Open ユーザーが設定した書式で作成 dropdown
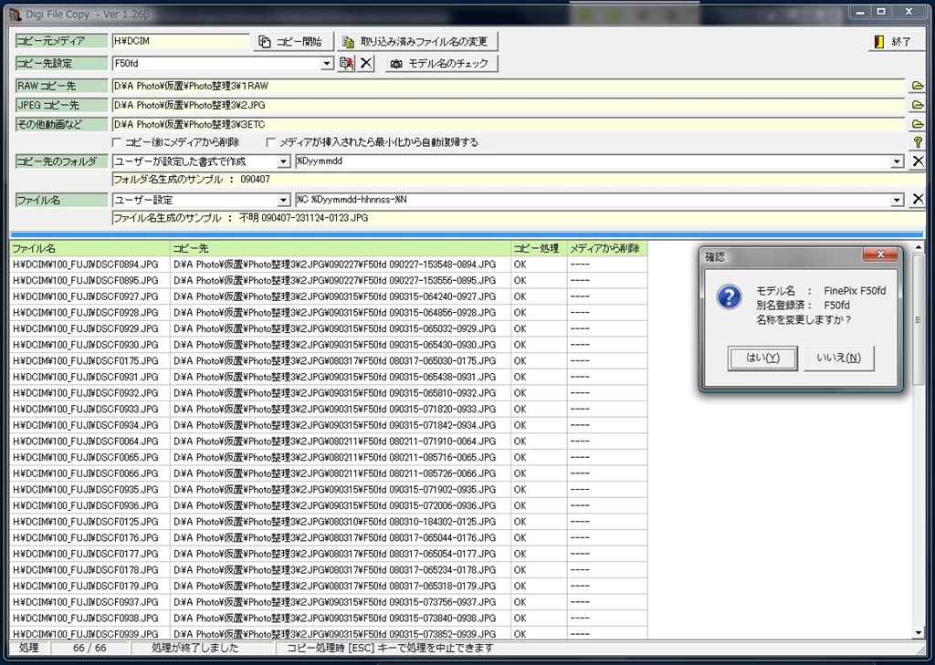 [284, 161]
